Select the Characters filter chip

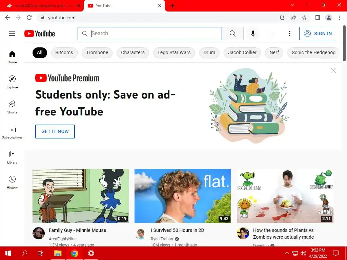click(133, 52)
